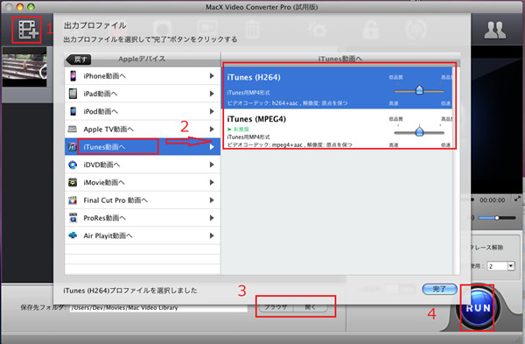Click the iPod device icon
Viewport: 525px width, 344px height.
pos(73,111)
